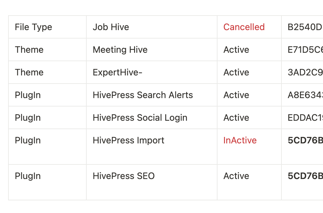323x213 pixels.
Task: Click Active status in ExpertHive- row
Action: pos(236,72)
